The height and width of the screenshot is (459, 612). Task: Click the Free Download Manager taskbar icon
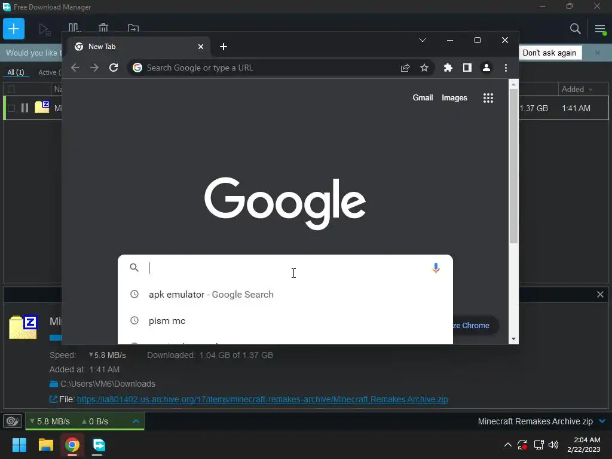click(99, 445)
